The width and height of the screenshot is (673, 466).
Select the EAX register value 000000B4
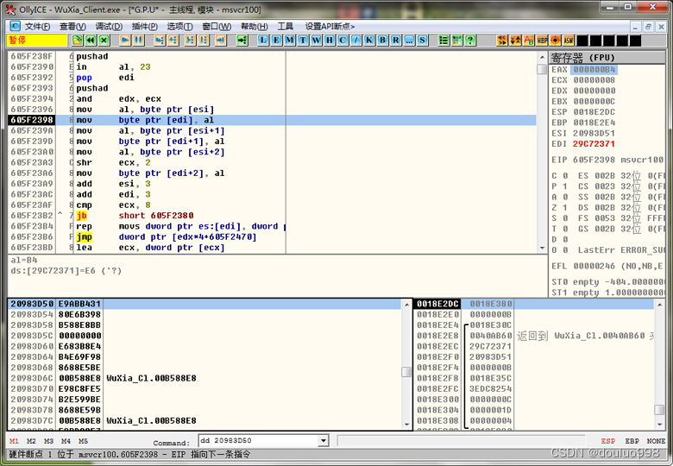(x=594, y=70)
